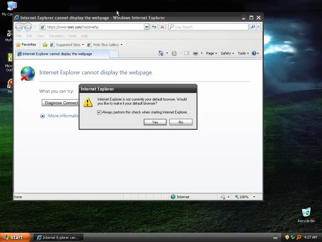Click Add to Favorites Bar star icon
Viewport: 322px width, 242px height.
[45, 45]
